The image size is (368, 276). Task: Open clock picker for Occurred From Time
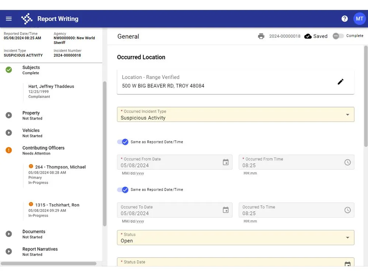tap(347, 162)
